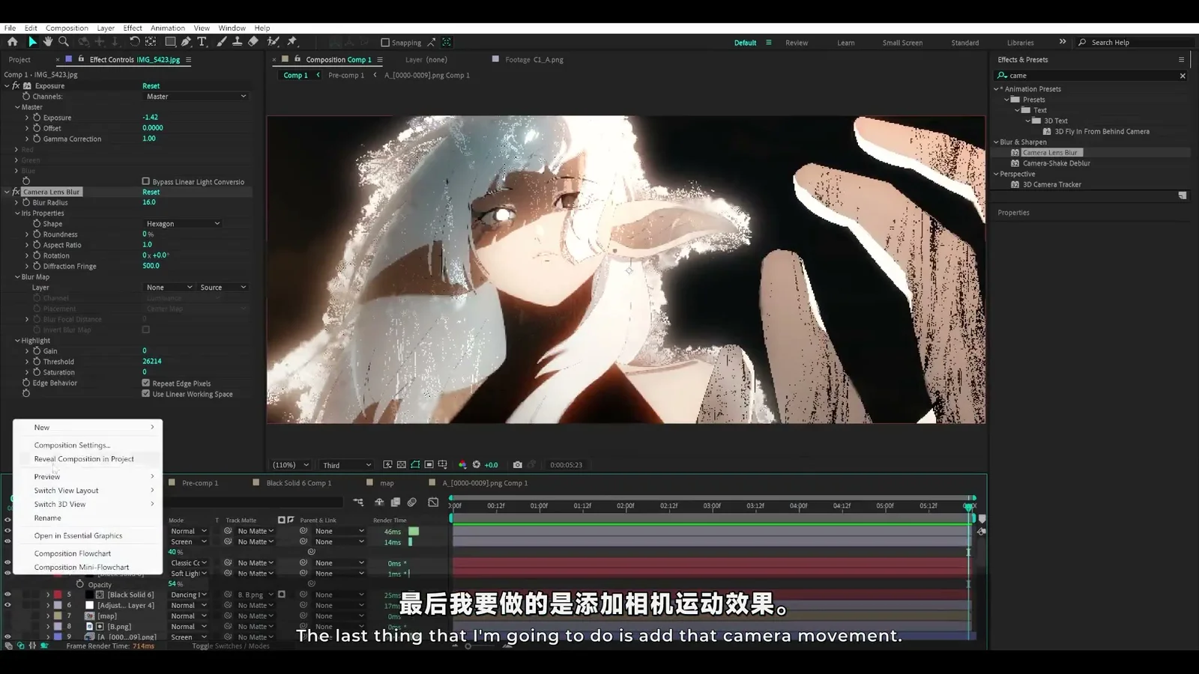Hide the Black Solid 6 layer
Viewport: 1199px width, 674px height.
pyautogui.click(x=7, y=595)
